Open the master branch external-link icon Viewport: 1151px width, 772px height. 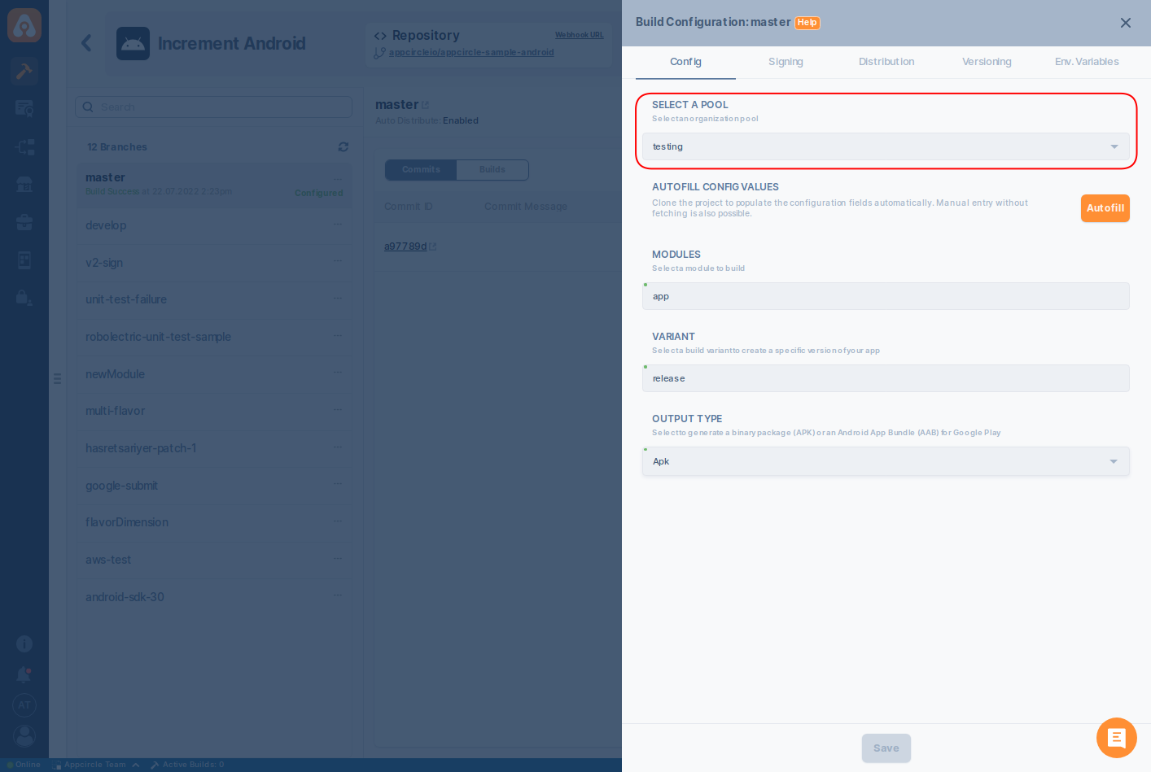click(426, 105)
